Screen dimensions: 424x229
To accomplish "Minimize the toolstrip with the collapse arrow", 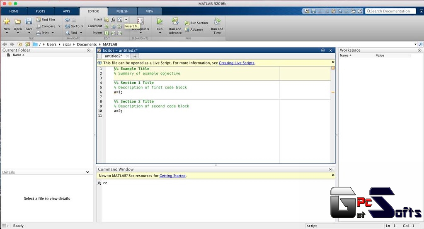I will pyautogui.click(x=421, y=11).
